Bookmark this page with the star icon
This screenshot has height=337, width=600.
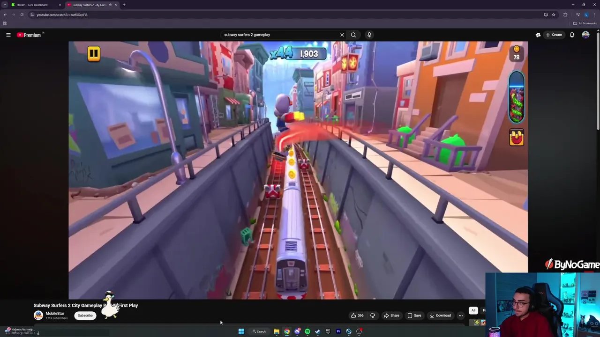(x=554, y=15)
